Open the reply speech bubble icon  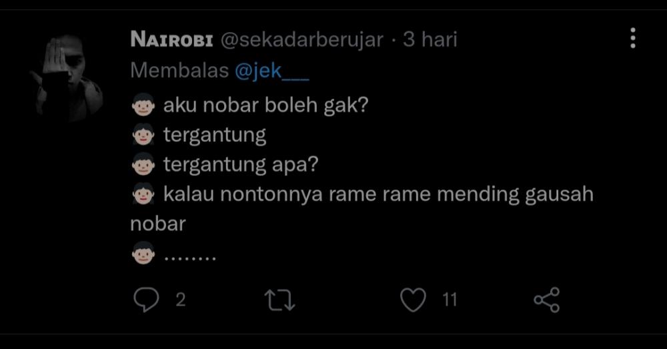pos(146,300)
